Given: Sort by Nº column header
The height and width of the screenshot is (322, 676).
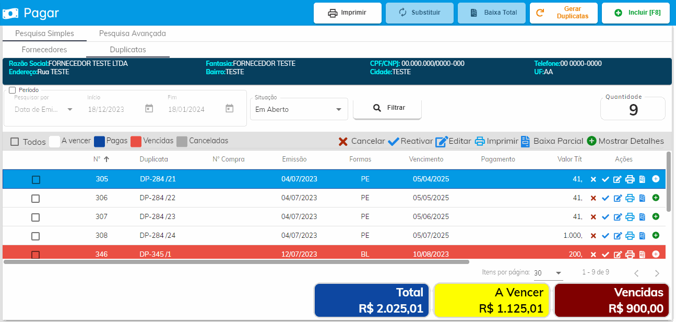Looking at the screenshot, I should 101,159.
